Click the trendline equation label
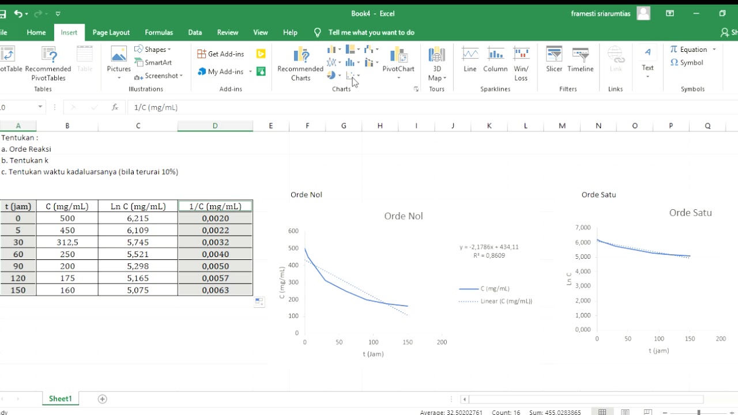 pos(489,251)
